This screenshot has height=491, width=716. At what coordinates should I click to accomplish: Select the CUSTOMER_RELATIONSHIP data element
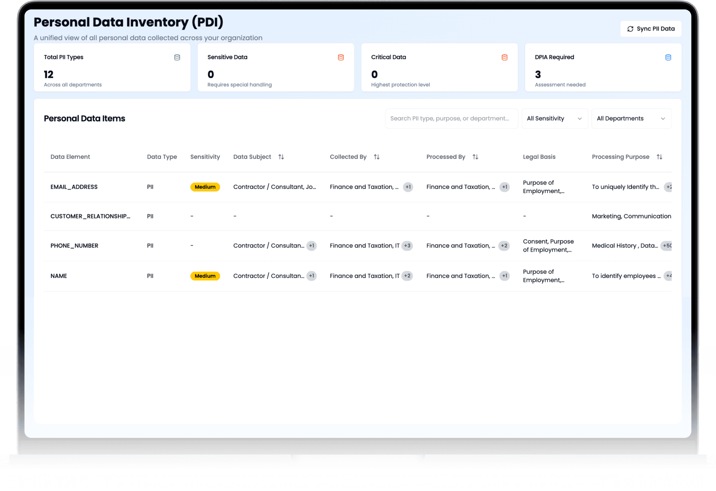click(90, 216)
